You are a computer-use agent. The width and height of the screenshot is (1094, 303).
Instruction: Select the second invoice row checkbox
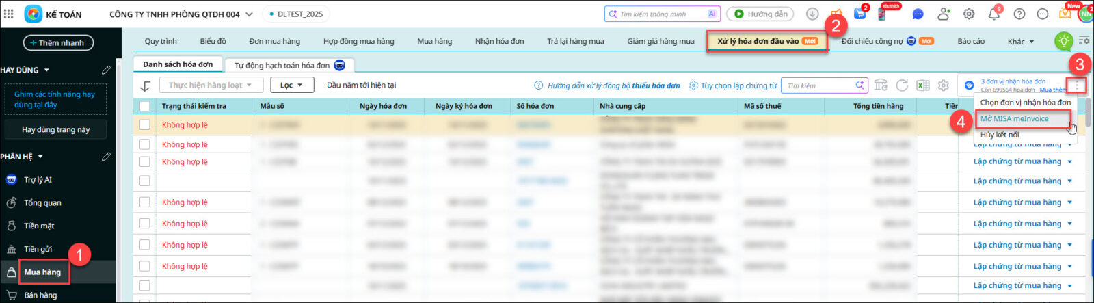coord(144,144)
